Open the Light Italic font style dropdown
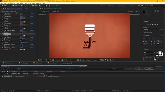Image resolution: width=165 pixels, height=92 pixels. coord(149,55)
